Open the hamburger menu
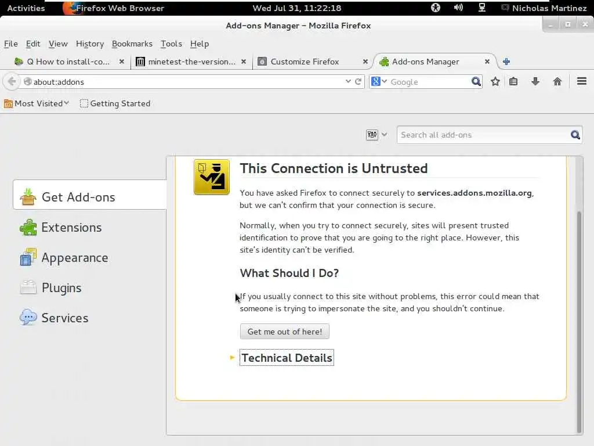 582,81
